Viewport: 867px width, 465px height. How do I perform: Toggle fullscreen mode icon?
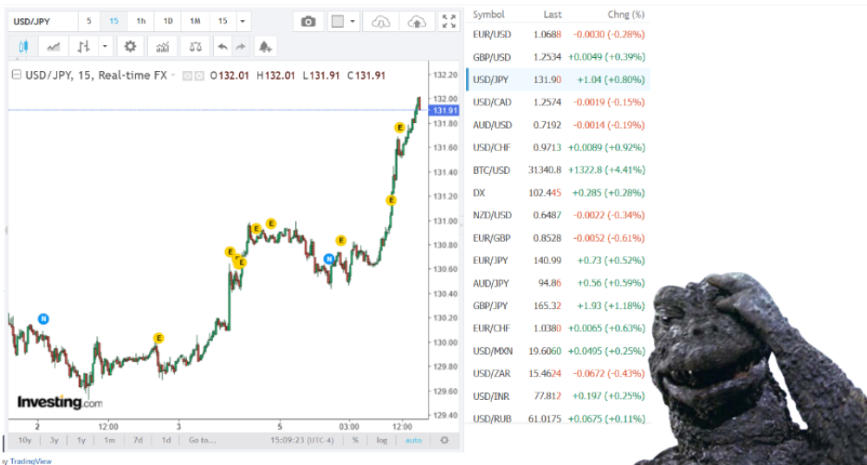[x=449, y=22]
